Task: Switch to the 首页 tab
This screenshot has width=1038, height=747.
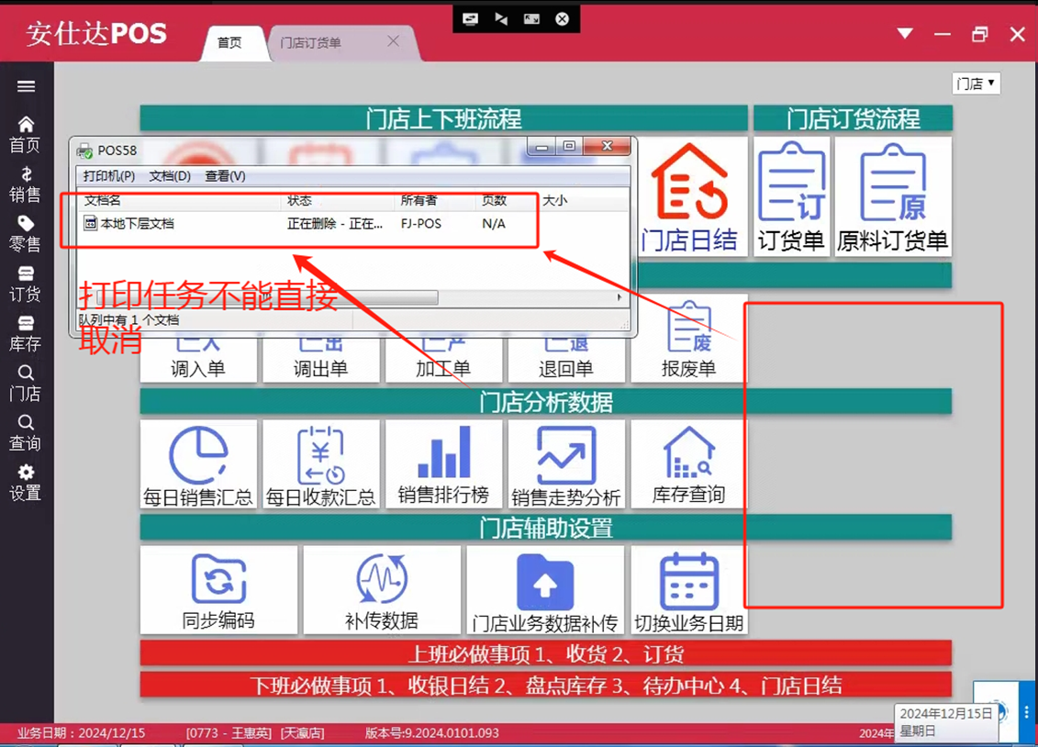Action: click(229, 42)
